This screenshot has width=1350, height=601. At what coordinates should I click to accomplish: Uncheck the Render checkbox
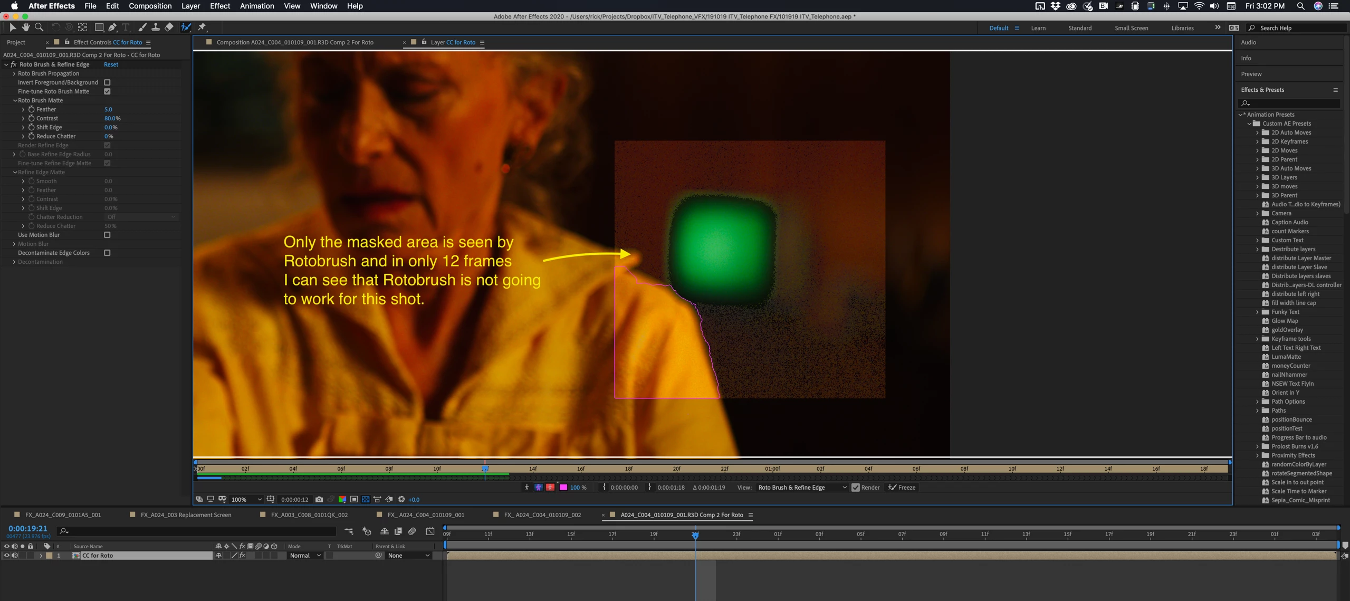pyautogui.click(x=856, y=488)
